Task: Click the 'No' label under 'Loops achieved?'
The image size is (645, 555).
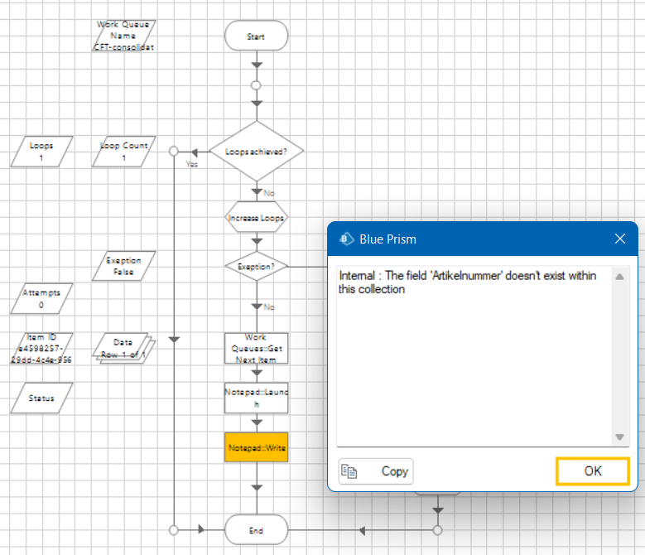Action: tap(269, 193)
